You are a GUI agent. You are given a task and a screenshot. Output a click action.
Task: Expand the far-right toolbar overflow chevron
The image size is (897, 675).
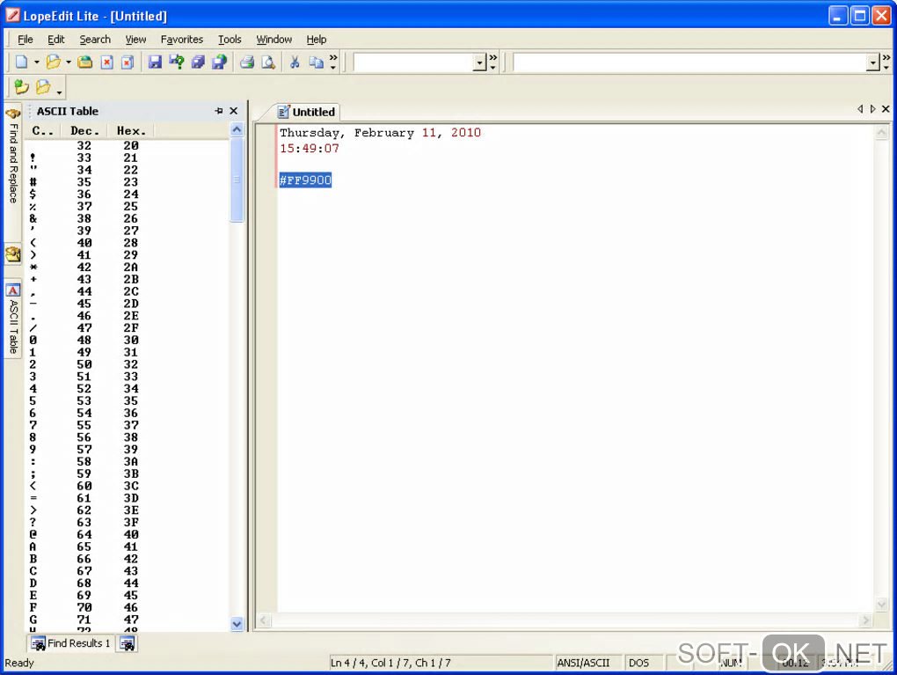pyautogui.click(x=886, y=62)
